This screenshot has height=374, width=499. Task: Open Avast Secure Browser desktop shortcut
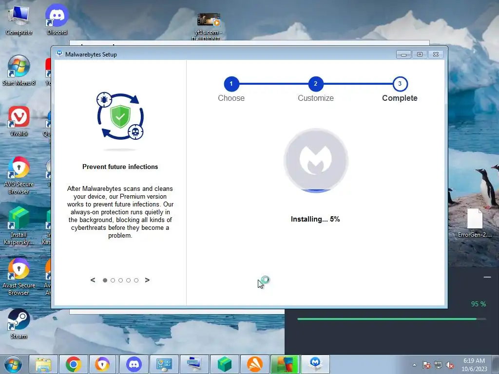coord(19,277)
